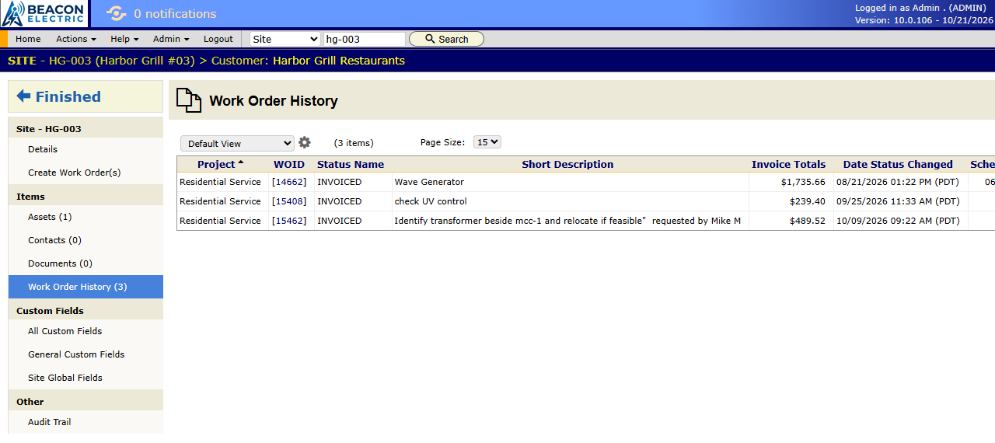Image resolution: width=995 pixels, height=443 pixels.
Task: Click the Work Order History document icon
Action: [x=187, y=100]
